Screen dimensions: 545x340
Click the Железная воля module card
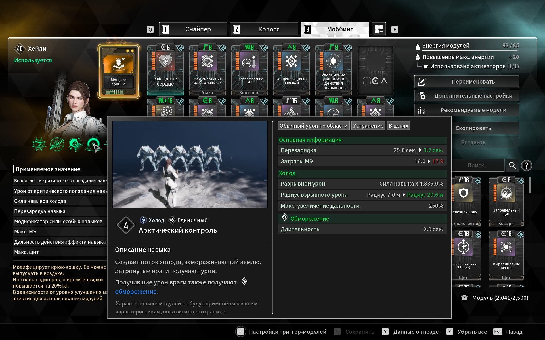click(466, 201)
